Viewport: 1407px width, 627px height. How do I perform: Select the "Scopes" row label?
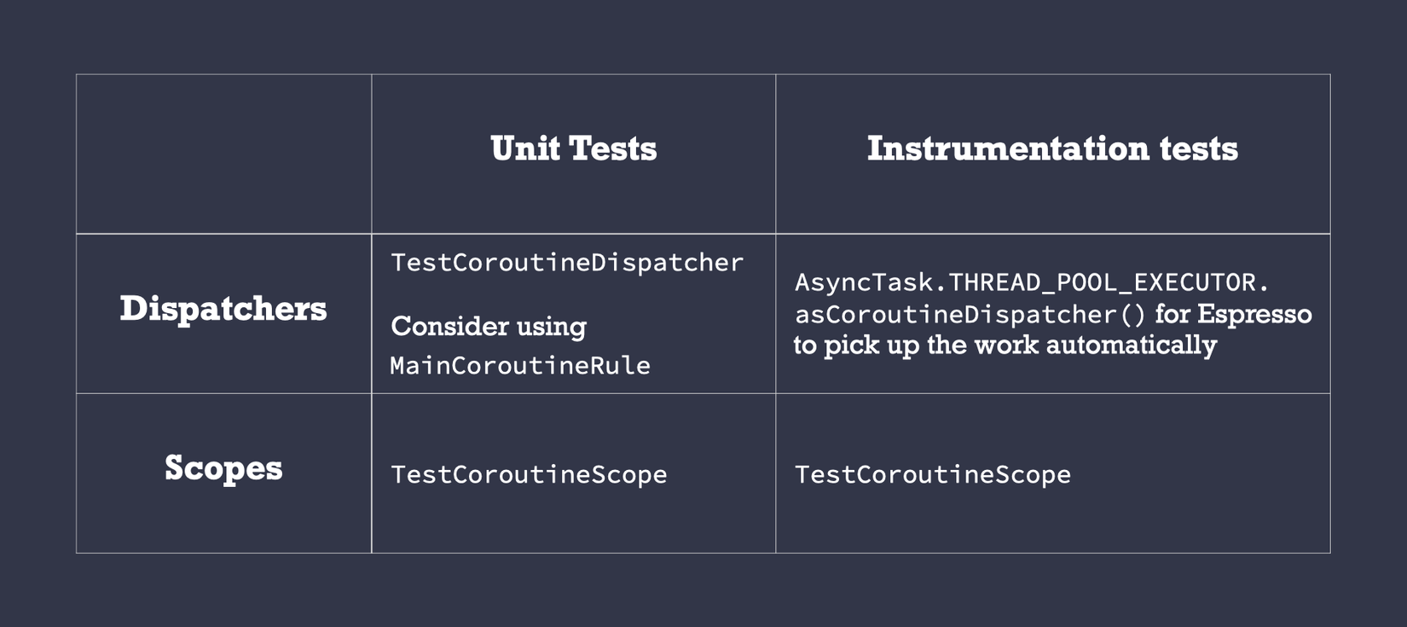pos(223,468)
